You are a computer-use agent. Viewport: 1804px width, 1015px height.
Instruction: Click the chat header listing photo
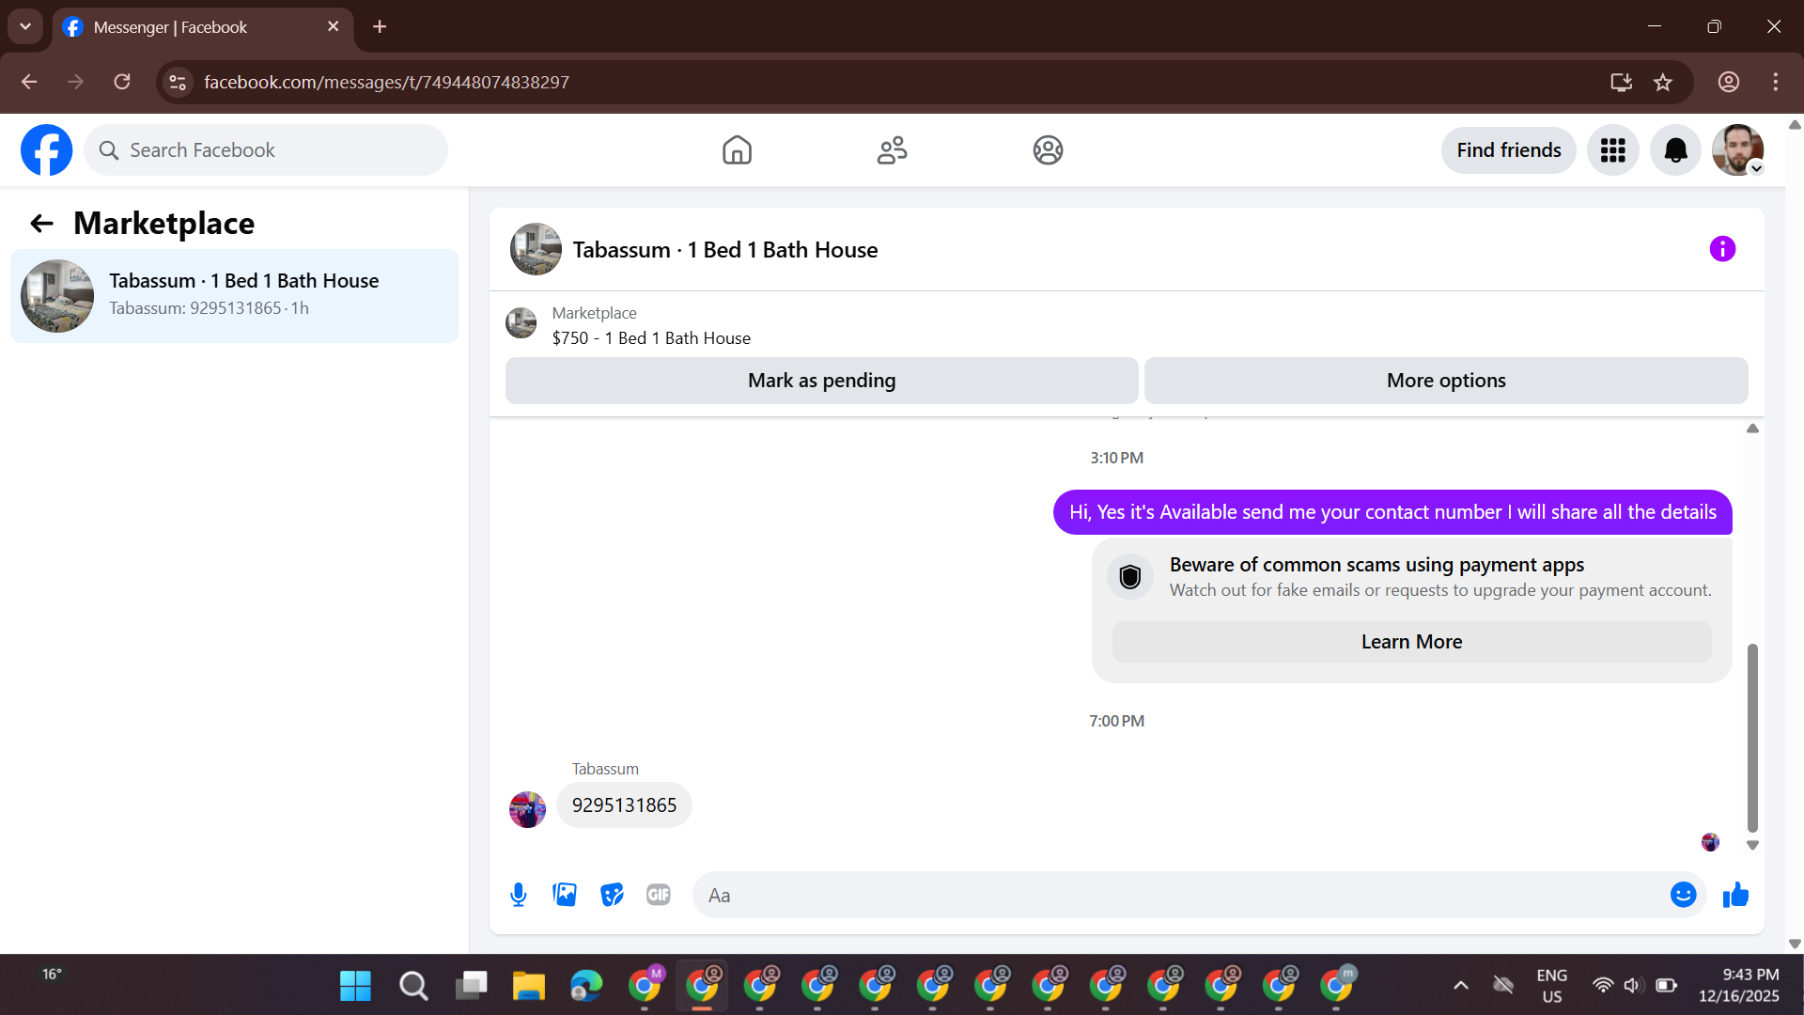536,249
